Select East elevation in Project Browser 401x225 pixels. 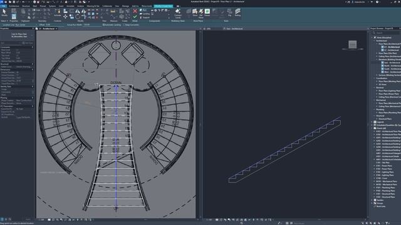pos(391,62)
